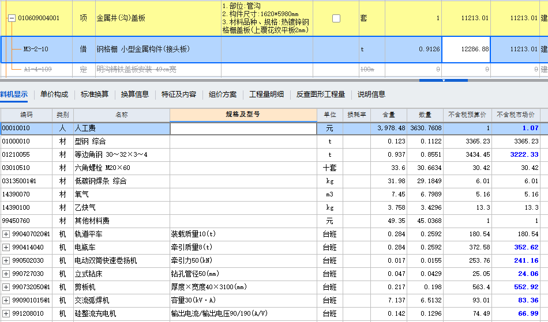Click the horizontal scrollbar thumb above the tabs

tap(443, 80)
